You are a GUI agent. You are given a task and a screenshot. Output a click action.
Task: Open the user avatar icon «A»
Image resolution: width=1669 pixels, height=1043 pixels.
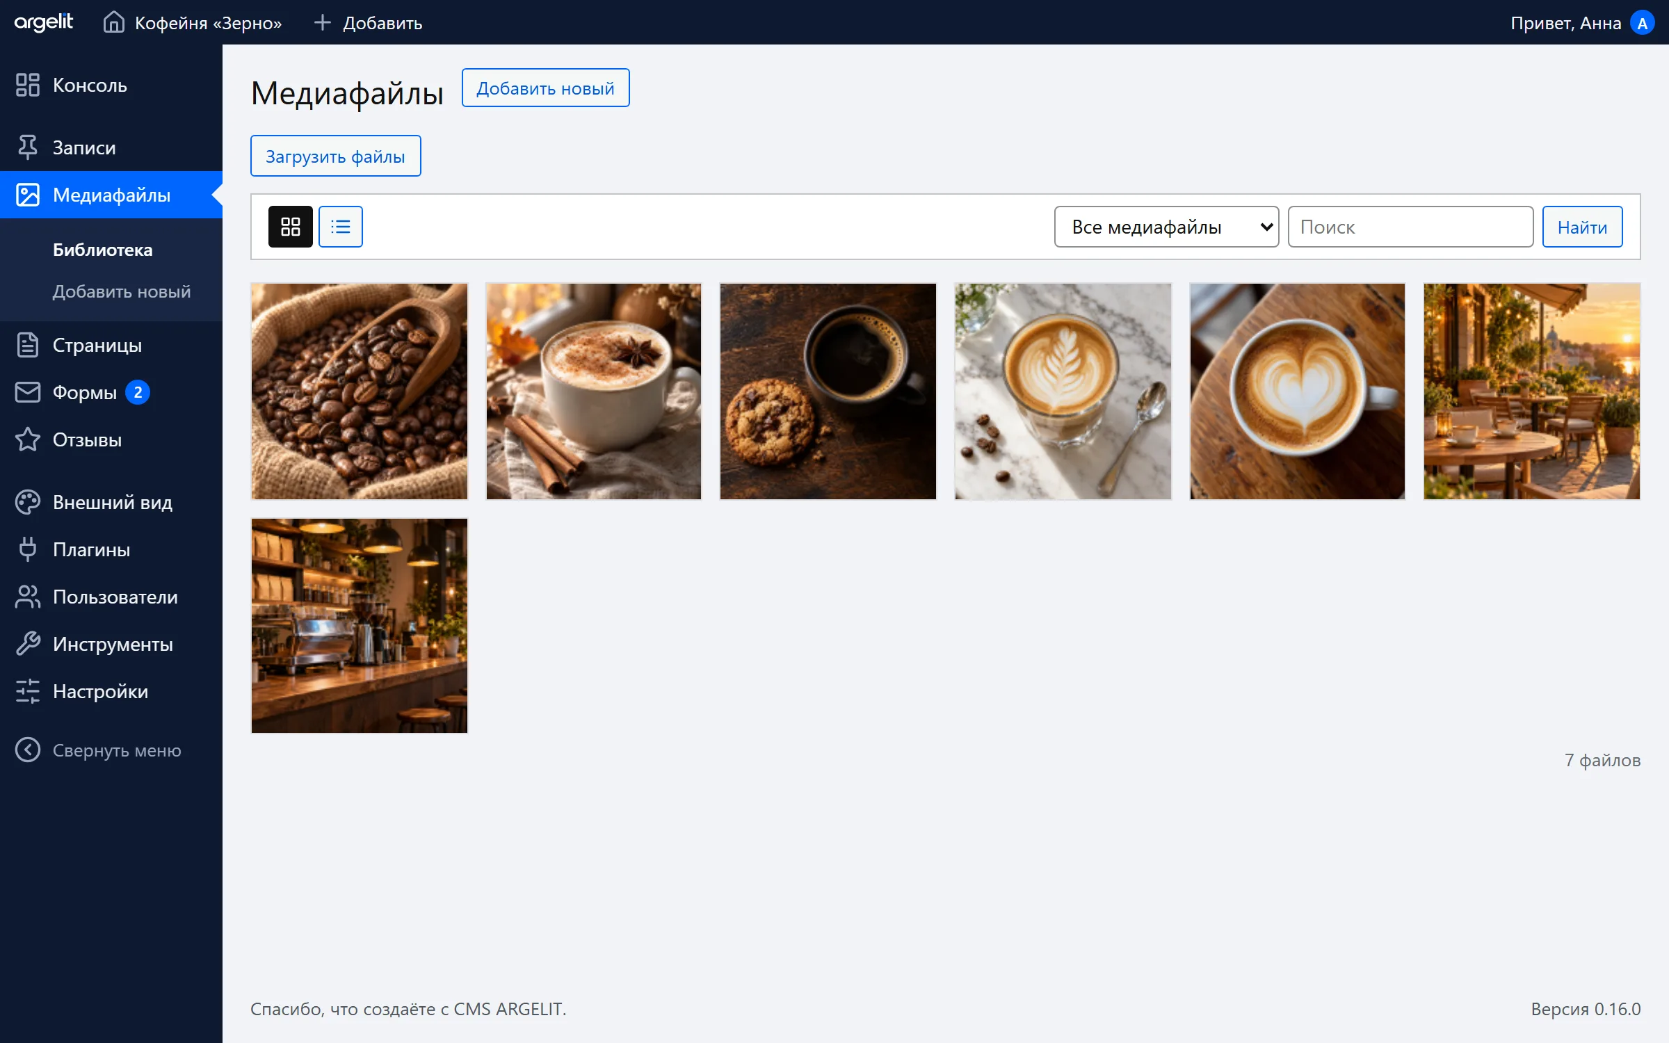[x=1642, y=23]
